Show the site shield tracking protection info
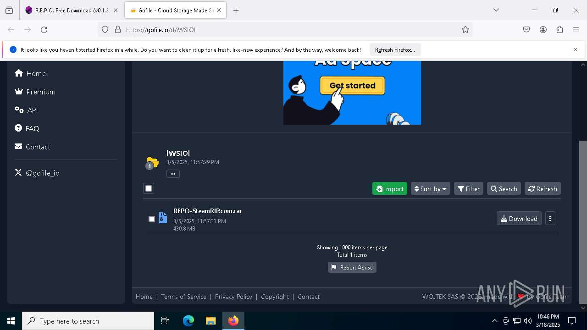 pyautogui.click(x=105, y=30)
